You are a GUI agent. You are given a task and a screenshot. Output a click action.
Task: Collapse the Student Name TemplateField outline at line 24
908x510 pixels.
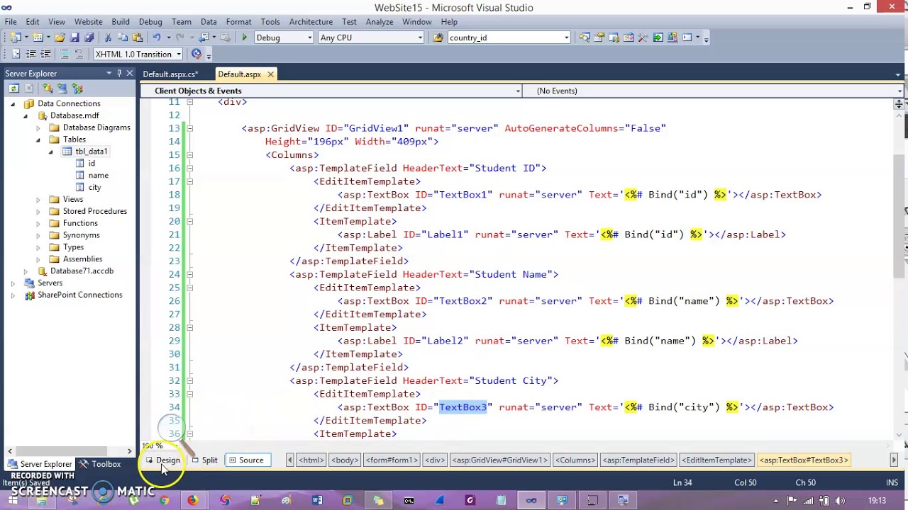(x=189, y=274)
